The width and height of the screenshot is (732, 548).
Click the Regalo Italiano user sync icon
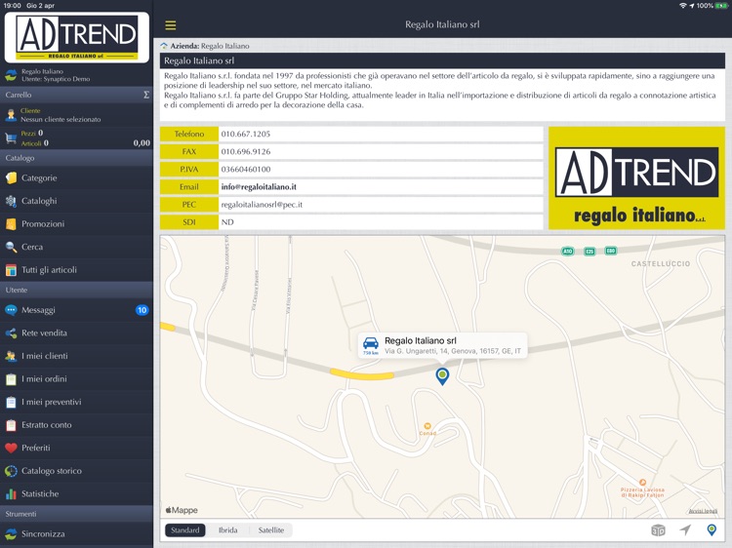(x=11, y=75)
